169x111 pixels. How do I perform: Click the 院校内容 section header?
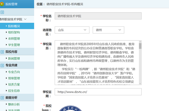(x=11, y=52)
